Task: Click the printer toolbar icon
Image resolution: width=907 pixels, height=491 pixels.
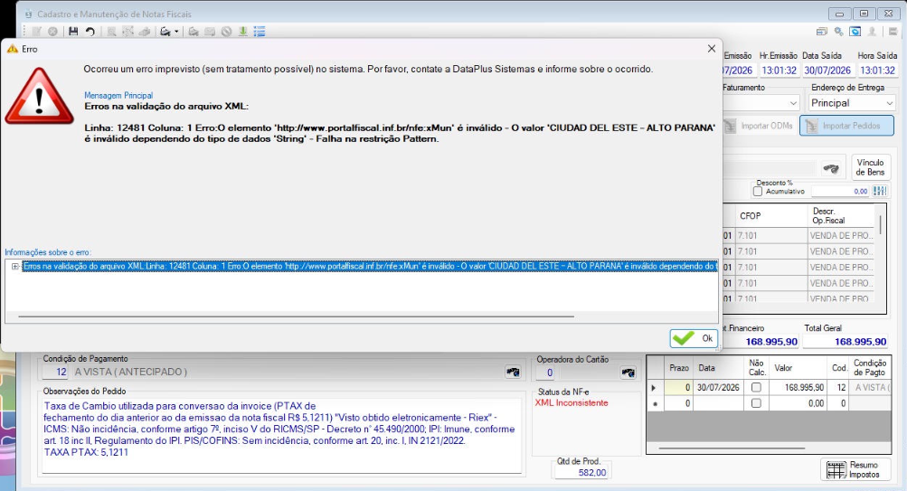Action: [165, 32]
